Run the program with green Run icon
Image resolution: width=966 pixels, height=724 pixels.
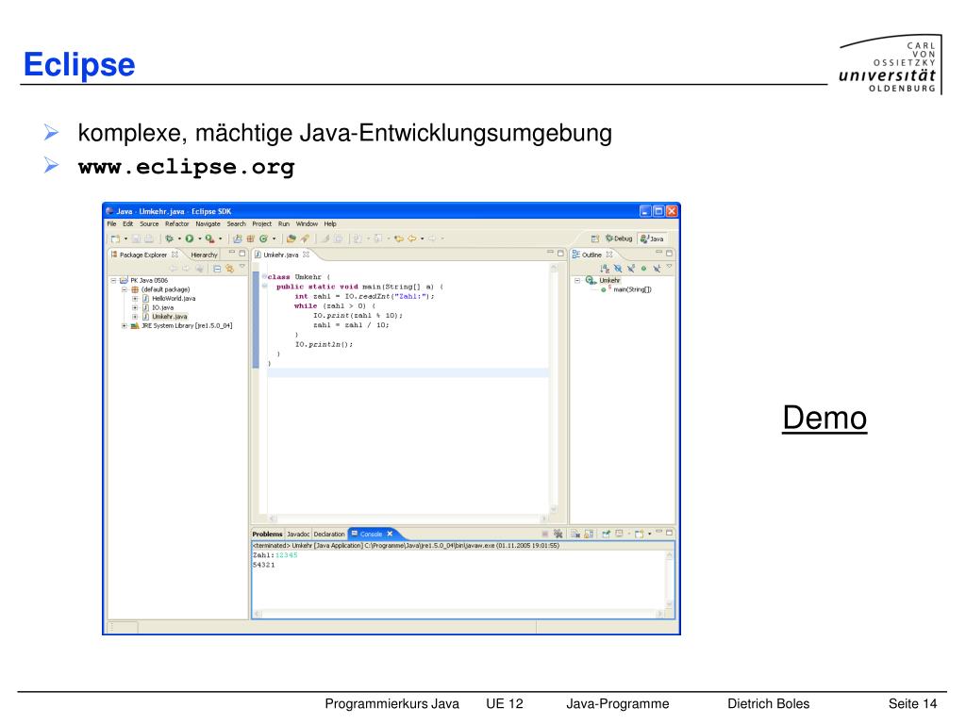pyautogui.click(x=189, y=239)
